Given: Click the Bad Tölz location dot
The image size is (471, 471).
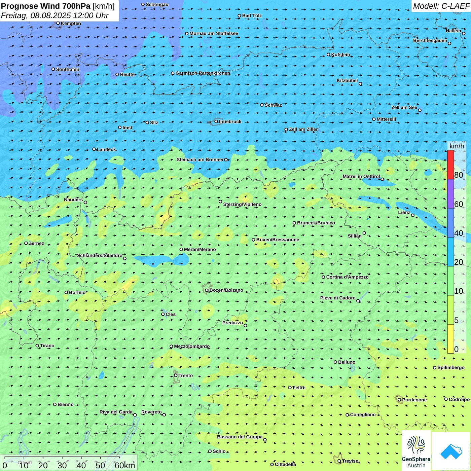Looking at the screenshot, I should pyautogui.click(x=240, y=16).
